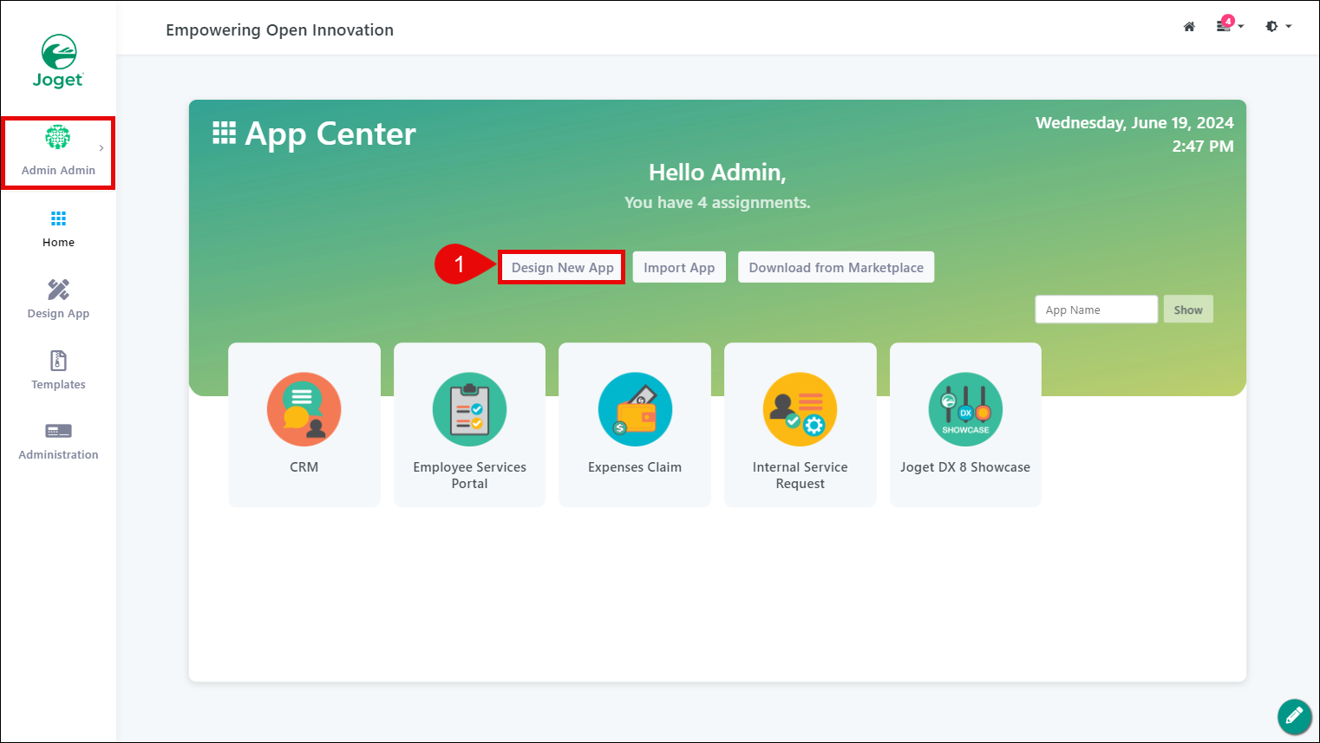Expand the inbox dropdown caret
Image resolution: width=1320 pixels, height=743 pixels.
coord(1241,27)
